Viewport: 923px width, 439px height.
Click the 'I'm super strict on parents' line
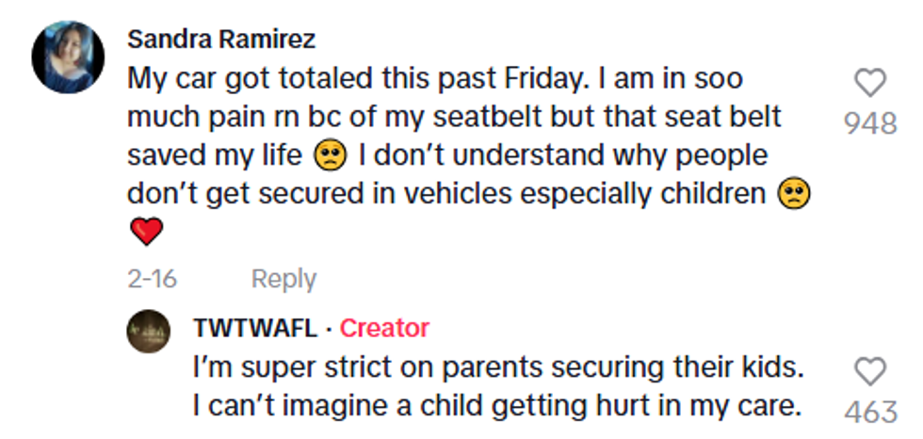click(x=497, y=366)
